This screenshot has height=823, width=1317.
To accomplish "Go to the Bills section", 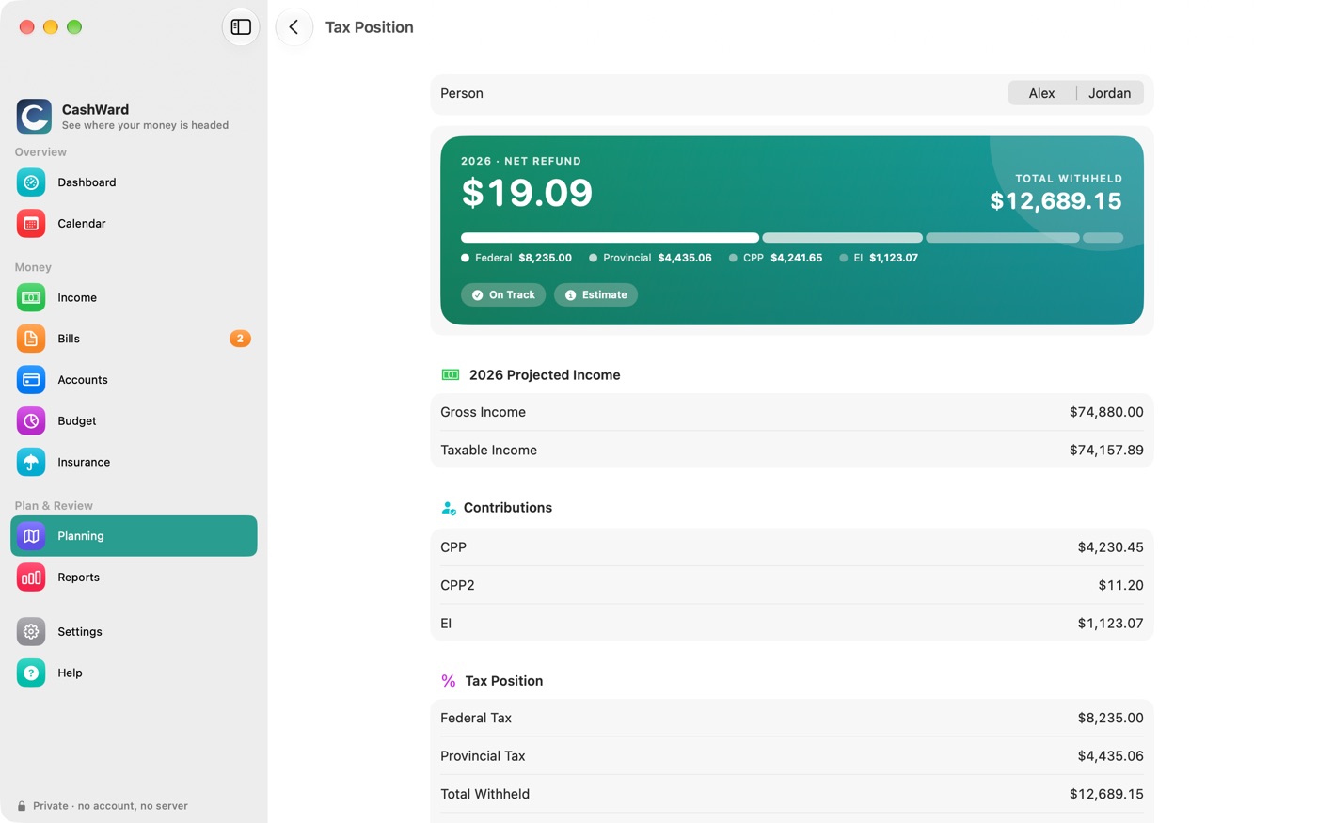I will [x=134, y=339].
